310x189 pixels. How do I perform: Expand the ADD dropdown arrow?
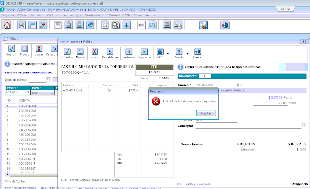(x=168, y=54)
